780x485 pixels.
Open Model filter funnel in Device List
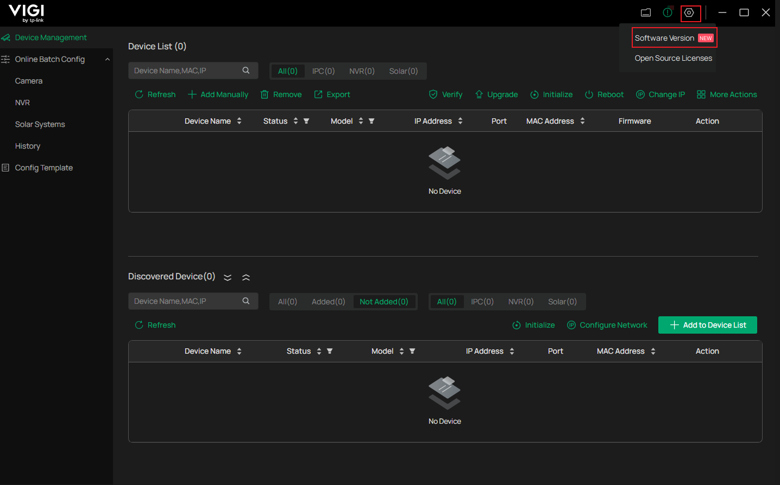click(372, 121)
